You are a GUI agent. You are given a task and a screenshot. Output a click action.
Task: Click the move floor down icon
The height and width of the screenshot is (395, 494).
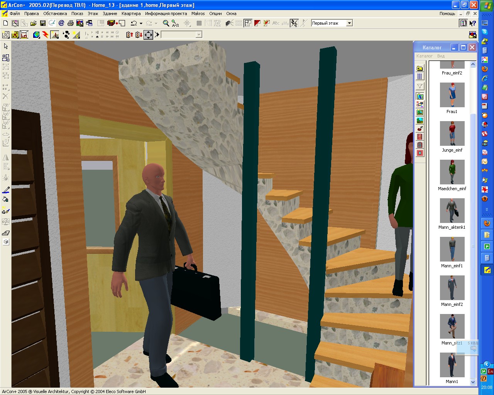(139, 35)
